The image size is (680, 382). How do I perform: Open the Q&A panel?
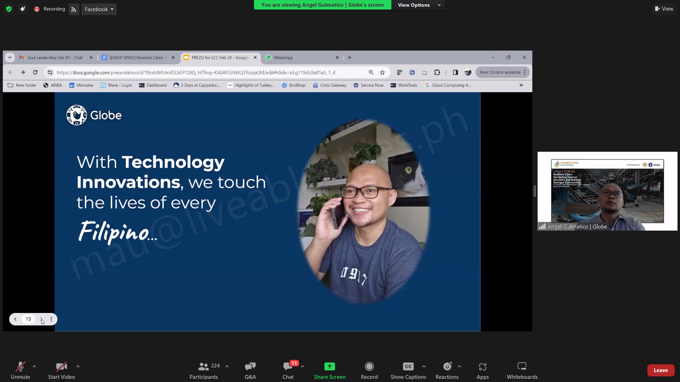click(250, 370)
